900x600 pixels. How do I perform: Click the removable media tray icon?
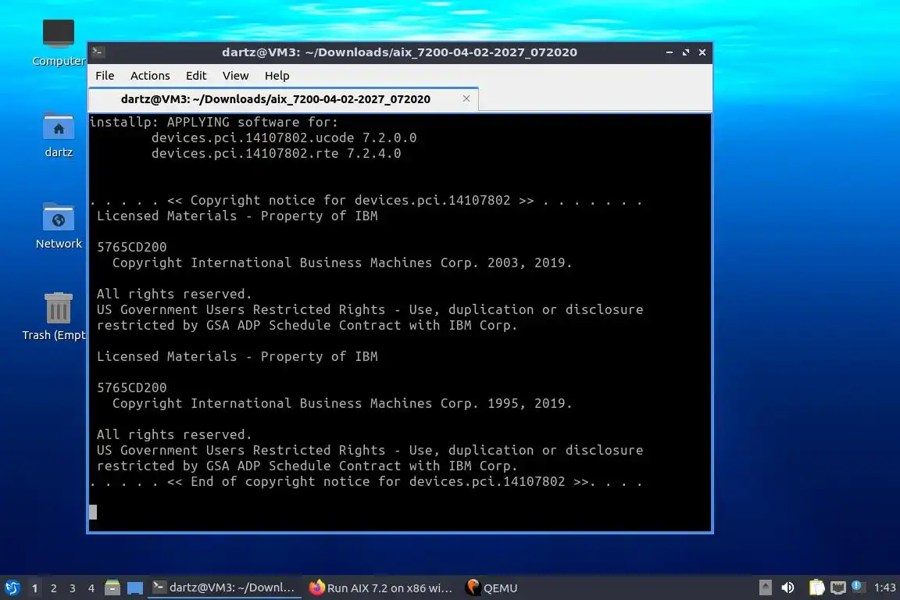click(765, 587)
